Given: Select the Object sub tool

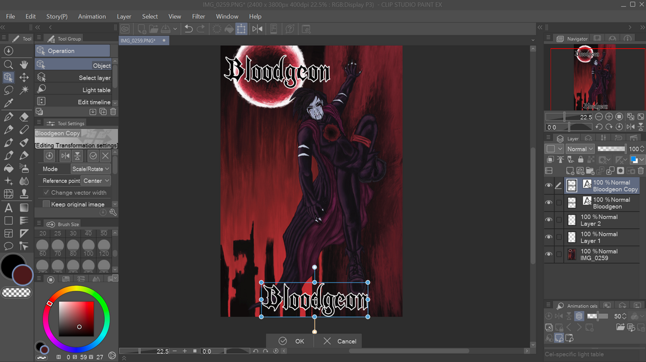Looking at the screenshot, I should tap(73, 65).
